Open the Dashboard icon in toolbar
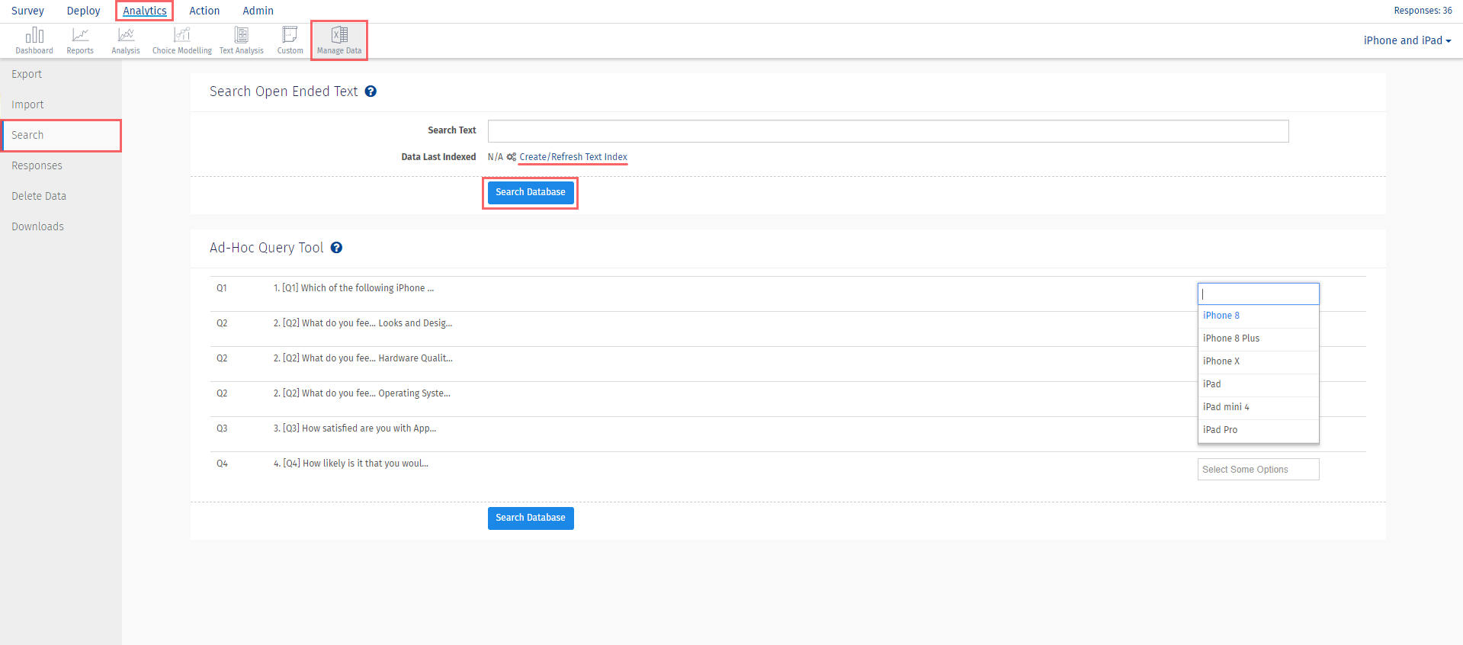 pos(34,40)
